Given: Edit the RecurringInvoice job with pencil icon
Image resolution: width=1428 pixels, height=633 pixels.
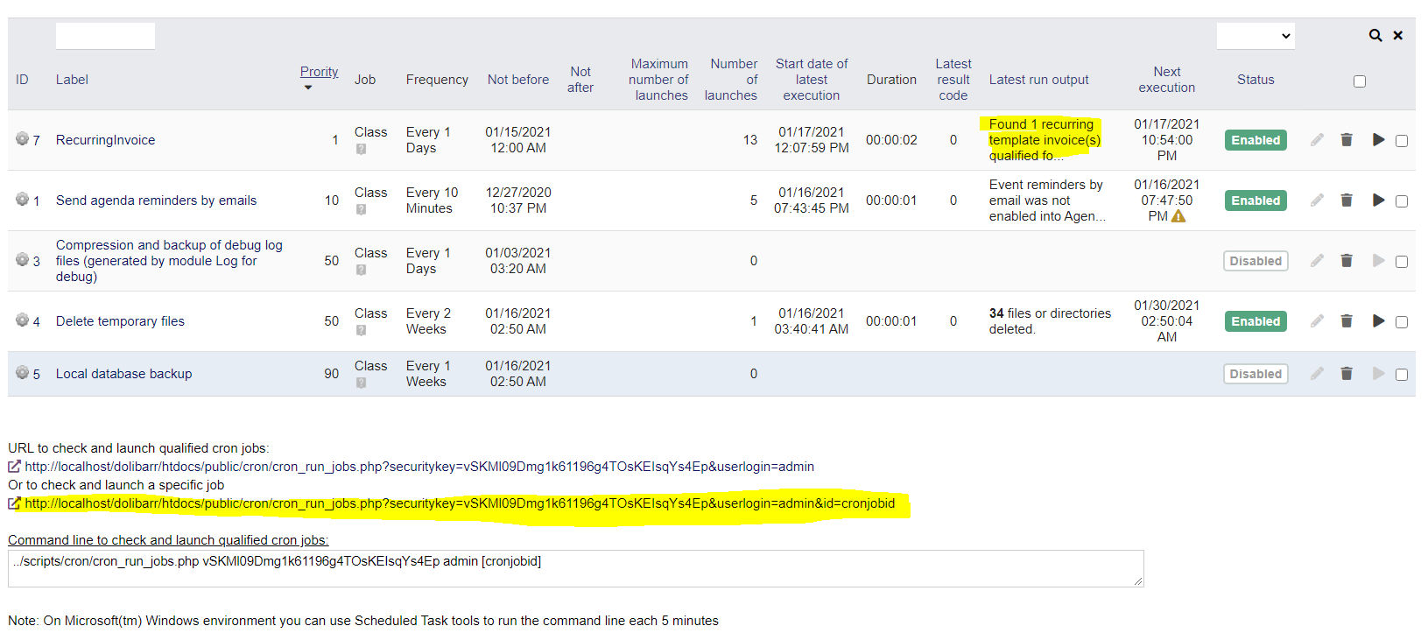Looking at the screenshot, I should (1317, 140).
